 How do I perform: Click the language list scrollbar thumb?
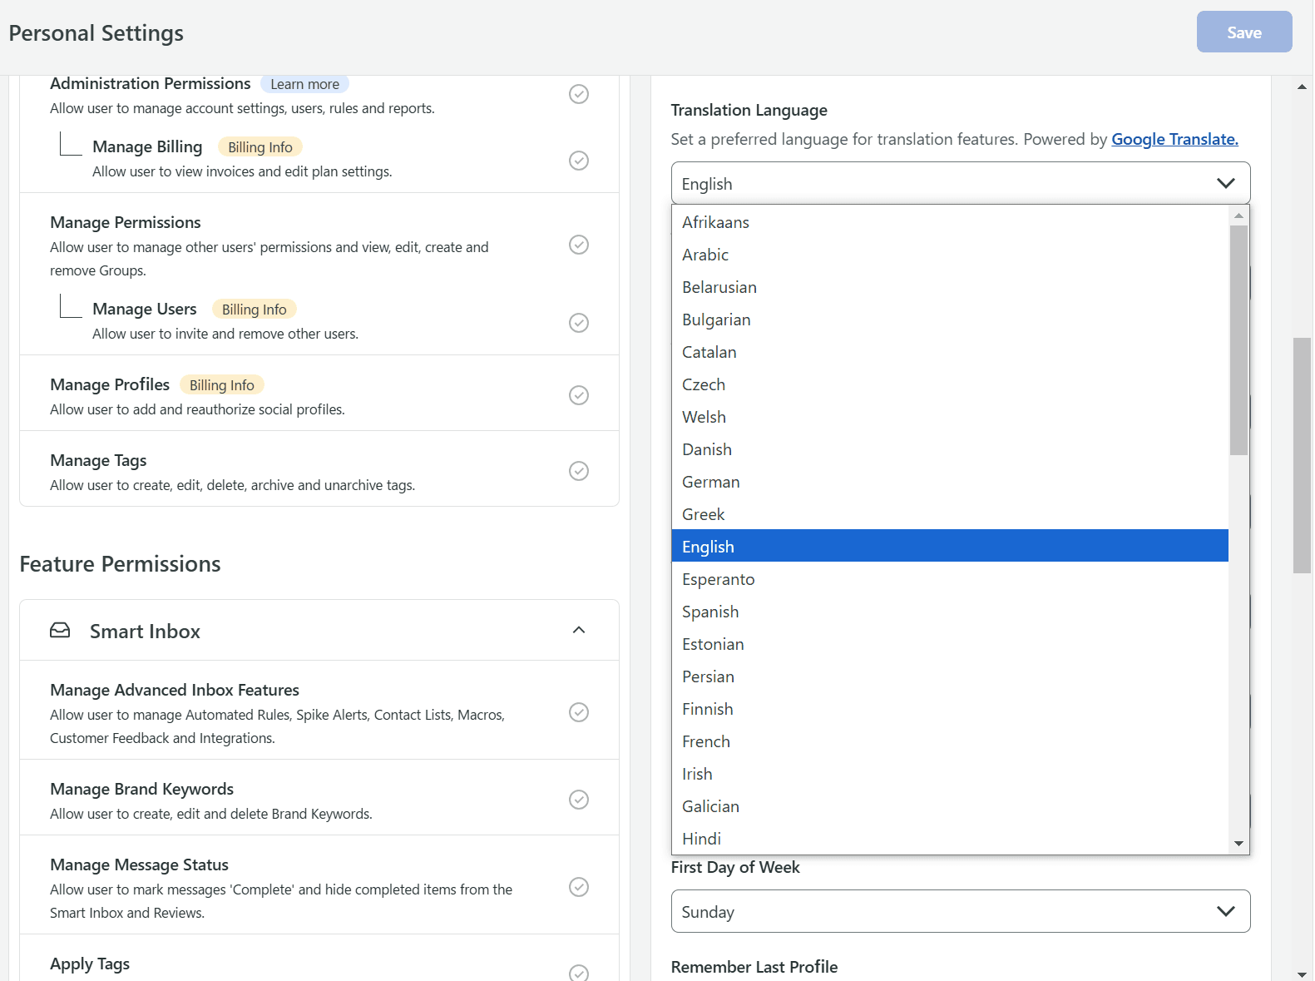[x=1238, y=339]
